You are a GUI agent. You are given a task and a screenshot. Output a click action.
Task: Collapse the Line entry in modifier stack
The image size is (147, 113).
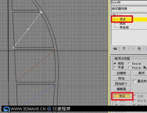point(114,15)
